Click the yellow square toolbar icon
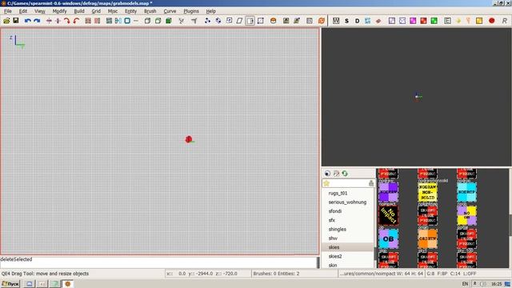 tap(479, 21)
